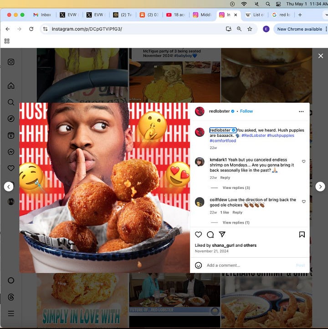Open kmdark1's avatar picture
Screen dimensions: 328x329
click(200, 162)
